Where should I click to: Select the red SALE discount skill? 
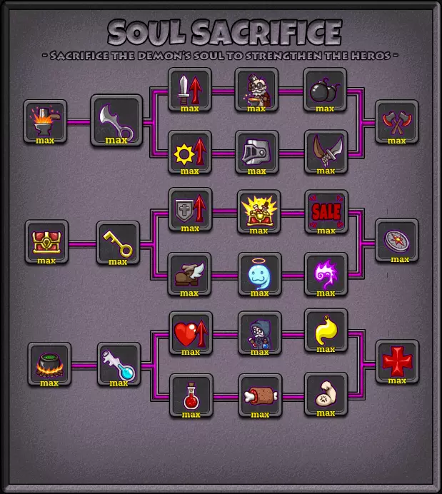(x=326, y=212)
